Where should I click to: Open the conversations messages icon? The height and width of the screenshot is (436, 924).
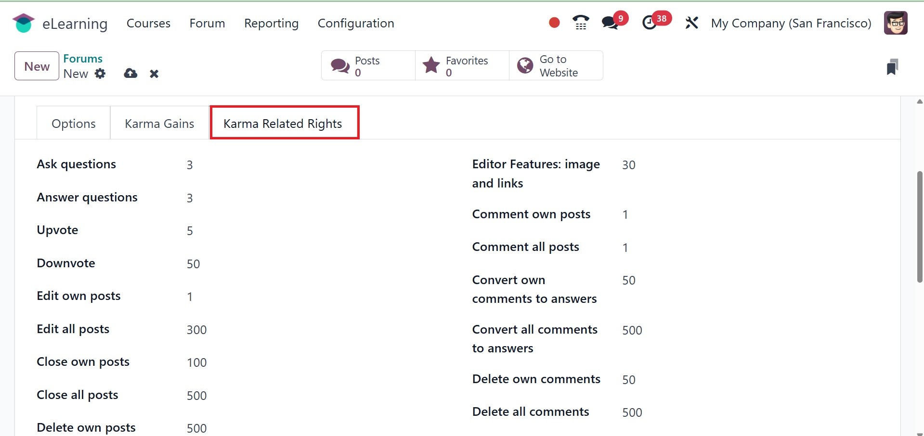click(610, 23)
